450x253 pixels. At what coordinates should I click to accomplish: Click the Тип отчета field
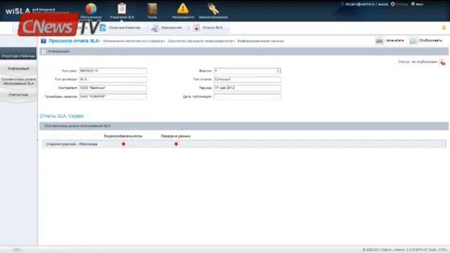(x=247, y=79)
